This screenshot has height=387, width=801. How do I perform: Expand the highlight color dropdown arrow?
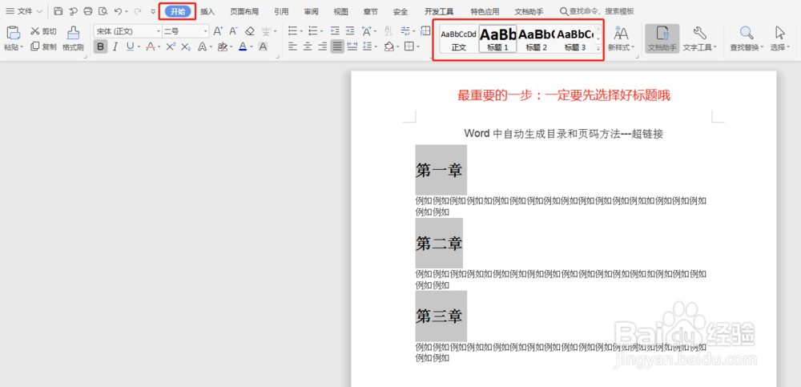click(x=231, y=47)
